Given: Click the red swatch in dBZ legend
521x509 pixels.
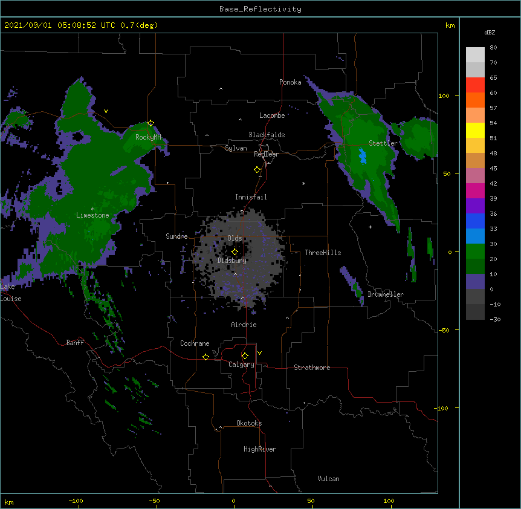Looking at the screenshot, I should click(475, 85).
